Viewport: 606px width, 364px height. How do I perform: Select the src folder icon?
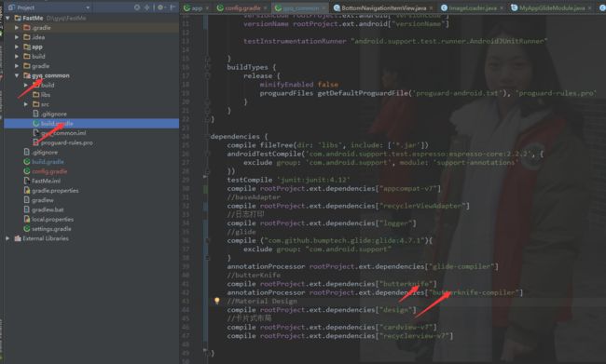[x=36, y=104]
